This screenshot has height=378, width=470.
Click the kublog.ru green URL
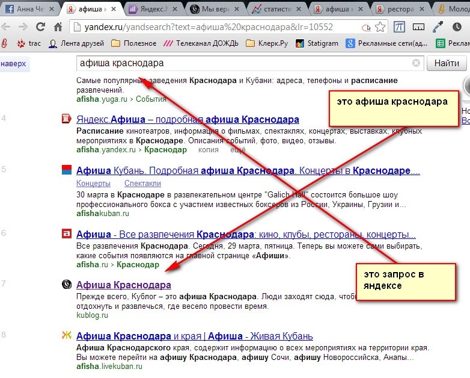92,315
